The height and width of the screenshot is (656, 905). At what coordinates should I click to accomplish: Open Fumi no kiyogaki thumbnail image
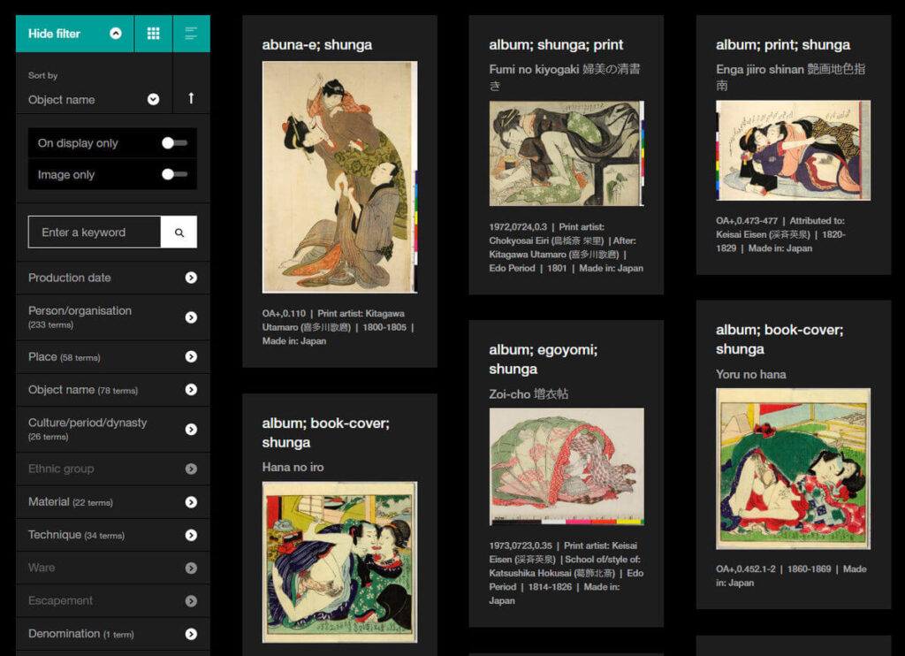pyautogui.click(x=567, y=153)
